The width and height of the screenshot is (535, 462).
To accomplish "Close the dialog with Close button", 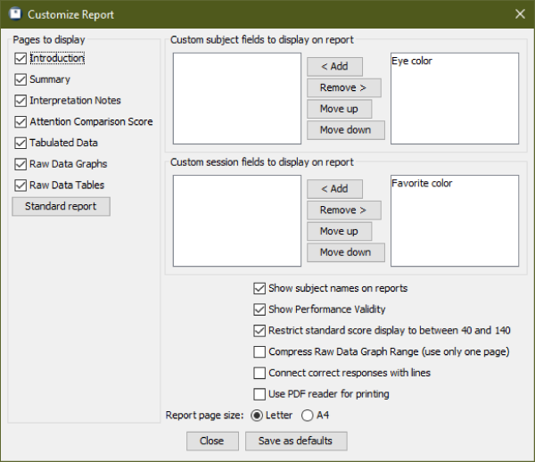I will click(x=212, y=441).
